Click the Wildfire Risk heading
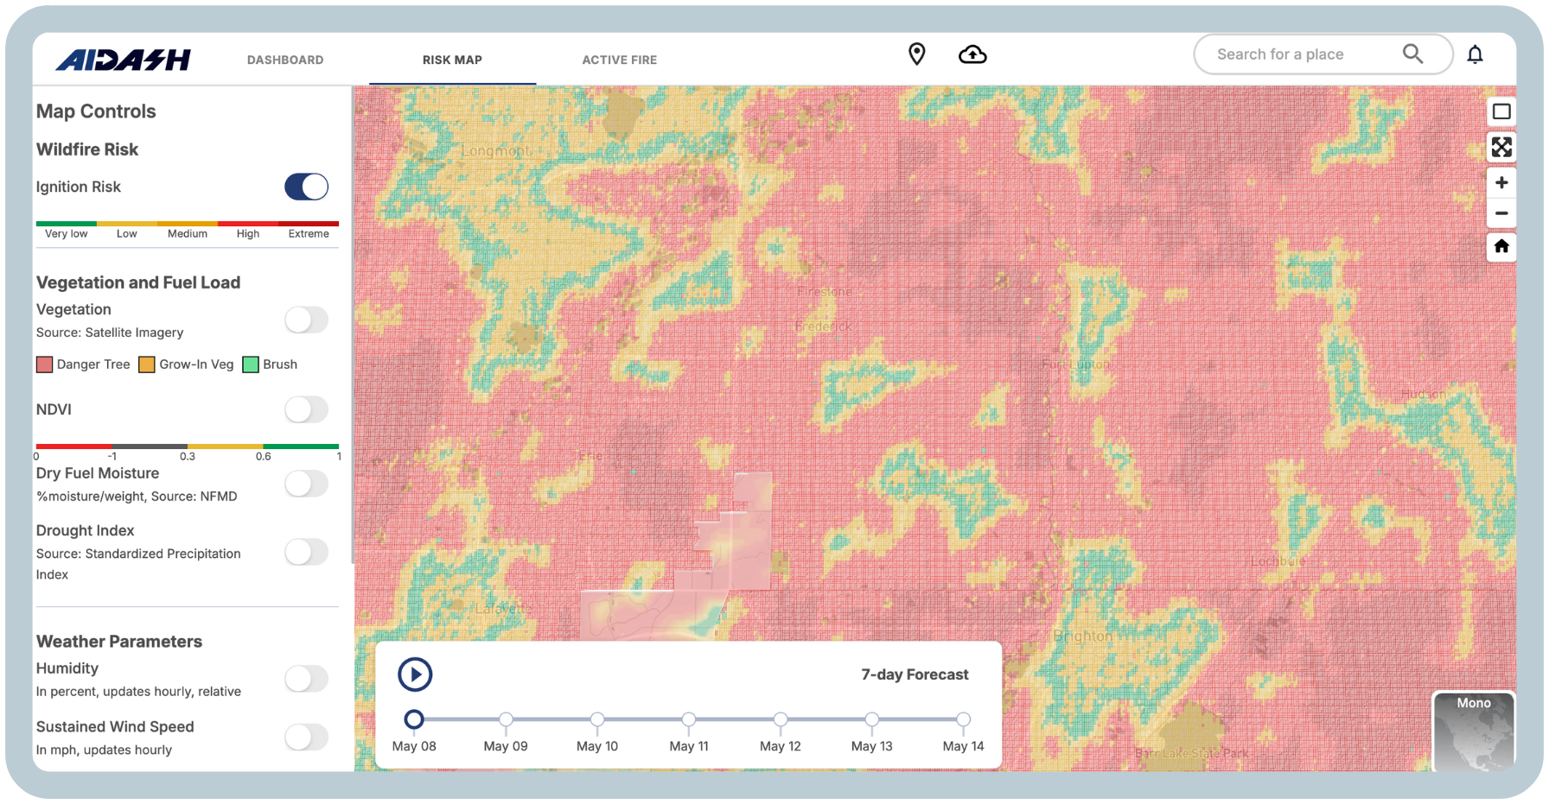 (x=87, y=149)
